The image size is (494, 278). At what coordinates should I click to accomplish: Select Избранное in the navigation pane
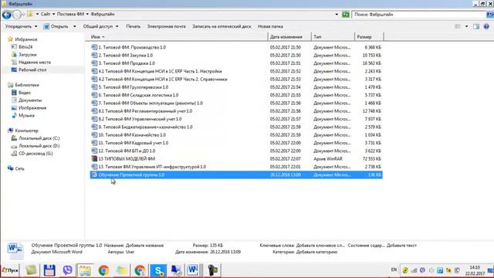point(26,39)
